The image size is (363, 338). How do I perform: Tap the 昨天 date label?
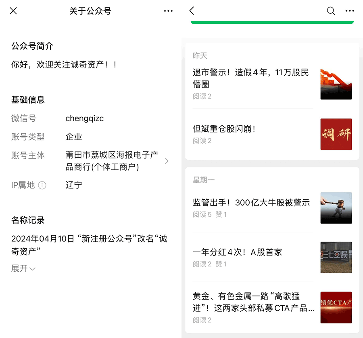point(200,56)
